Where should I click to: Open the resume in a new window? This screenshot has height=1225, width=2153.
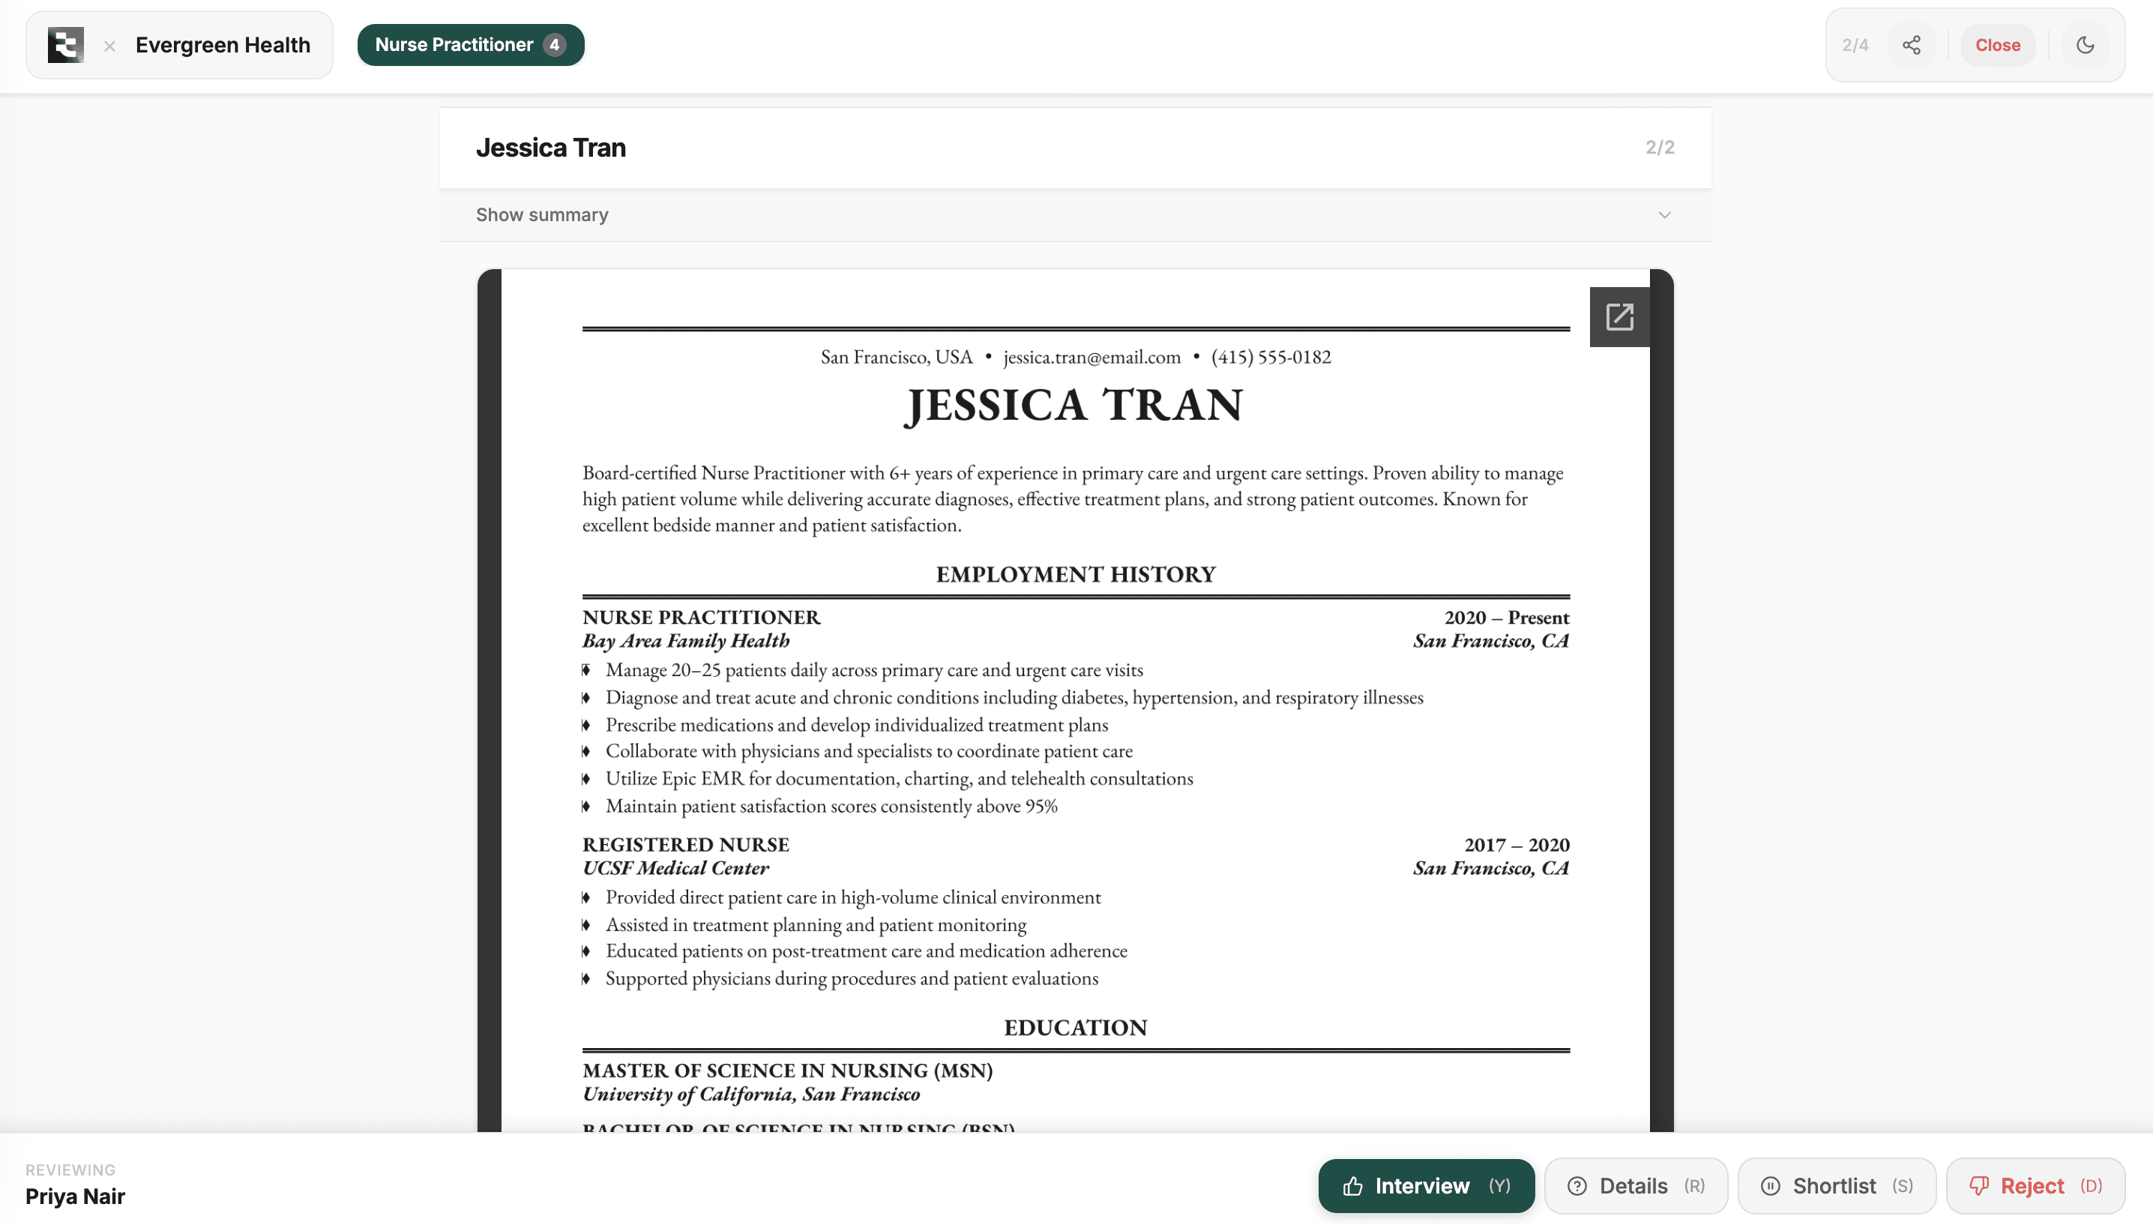pyautogui.click(x=1620, y=316)
